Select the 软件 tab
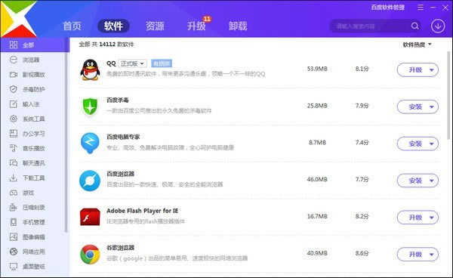Viewport: 453px width, 278px height. [113, 26]
